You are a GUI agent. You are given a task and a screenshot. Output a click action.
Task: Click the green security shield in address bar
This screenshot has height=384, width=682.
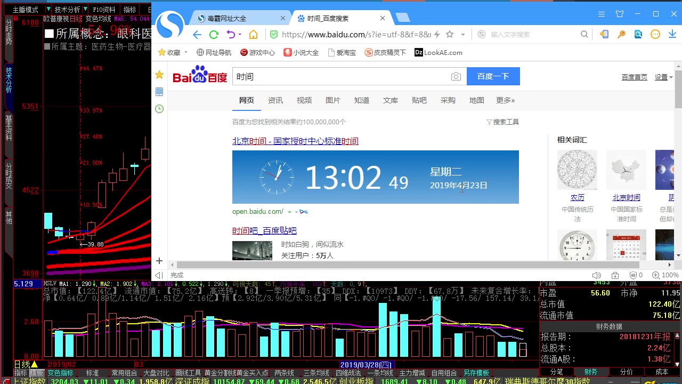274,35
